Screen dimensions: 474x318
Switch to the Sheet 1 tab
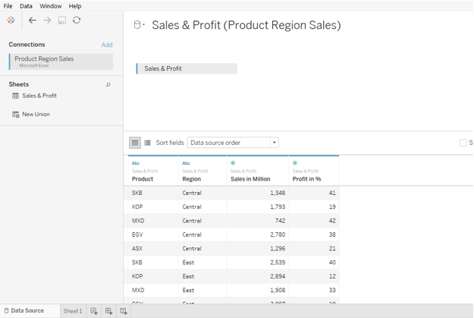pos(73,311)
